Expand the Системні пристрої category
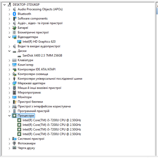 tap(9, 139)
